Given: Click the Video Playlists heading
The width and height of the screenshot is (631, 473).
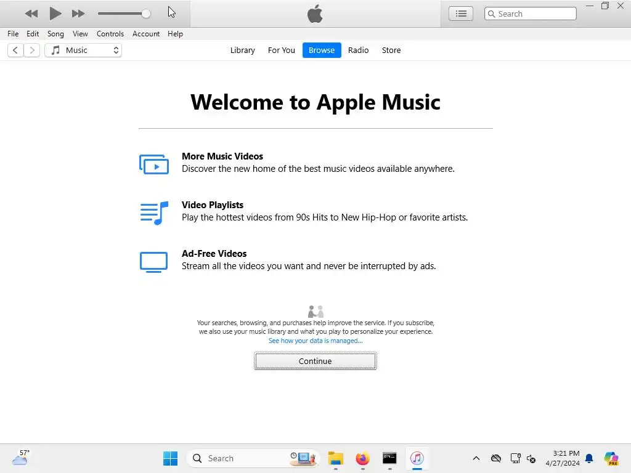Looking at the screenshot, I should [x=213, y=204].
